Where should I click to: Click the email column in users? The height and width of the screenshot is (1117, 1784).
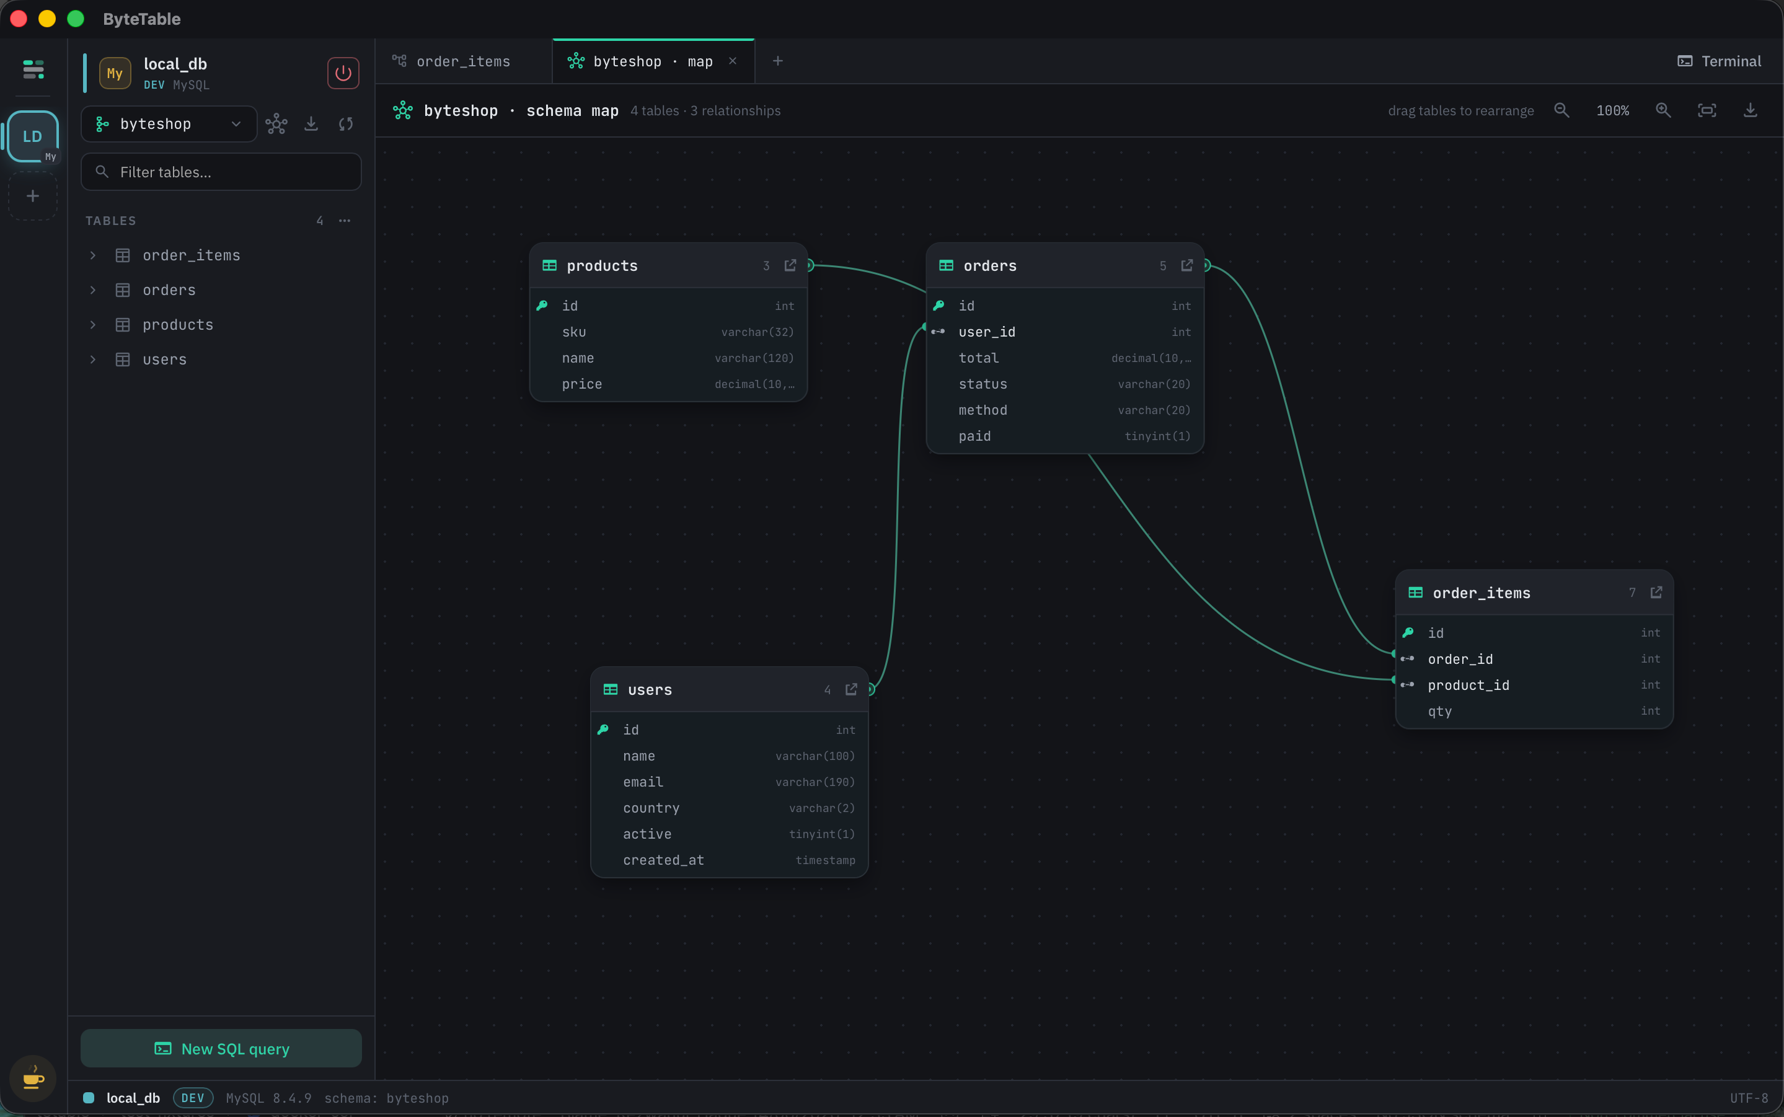click(729, 782)
